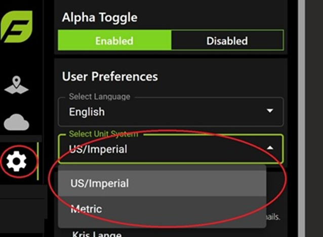Click the Select Unit System field
Screen dimensions: 323x237
pyautogui.click(x=171, y=149)
